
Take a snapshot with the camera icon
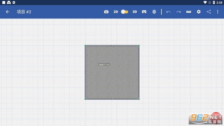click(106, 12)
